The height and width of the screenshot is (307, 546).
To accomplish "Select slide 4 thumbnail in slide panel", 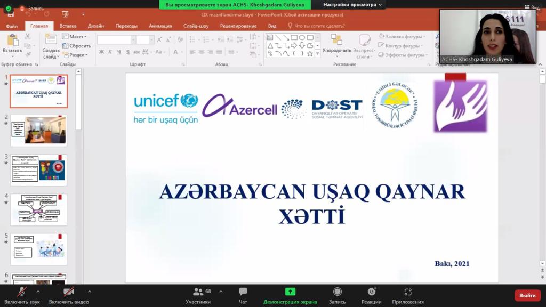I will (38, 209).
